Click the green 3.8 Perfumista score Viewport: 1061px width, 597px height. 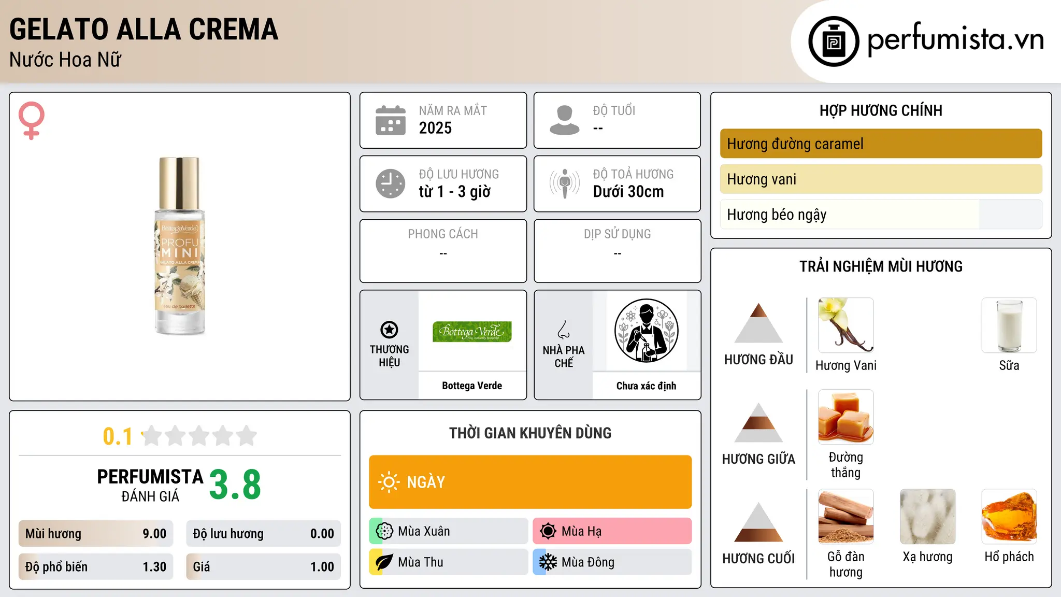pyautogui.click(x=235, y=485)
